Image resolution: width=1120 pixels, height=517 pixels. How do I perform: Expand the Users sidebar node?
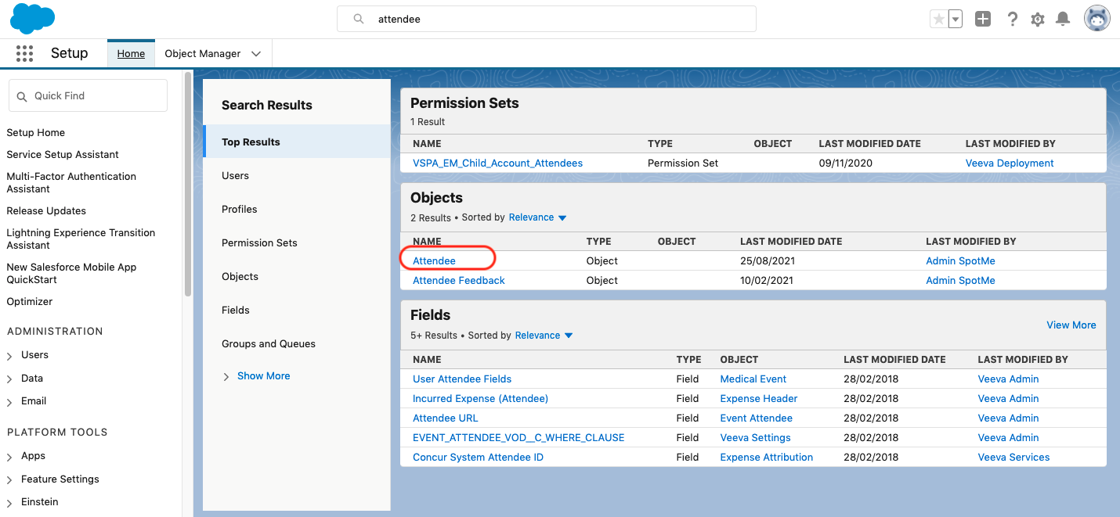click(9, 356)
